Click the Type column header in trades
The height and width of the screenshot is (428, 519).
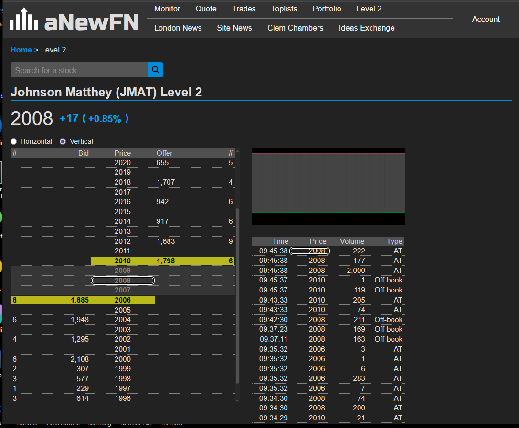(394, 241)
